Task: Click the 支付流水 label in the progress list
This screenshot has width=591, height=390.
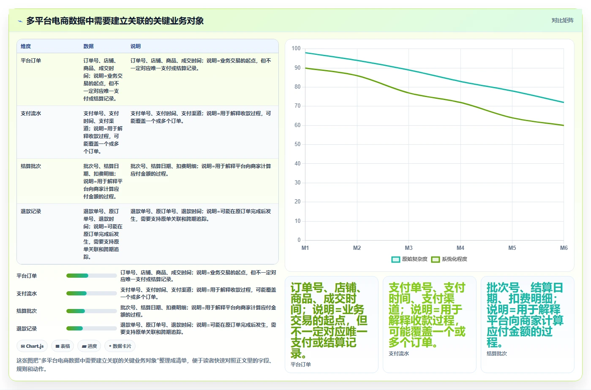Action: (27, 294)
